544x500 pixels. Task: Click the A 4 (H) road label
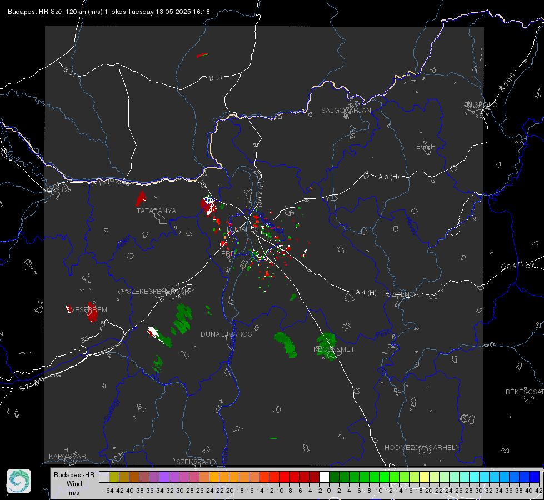tap(366, 293)
